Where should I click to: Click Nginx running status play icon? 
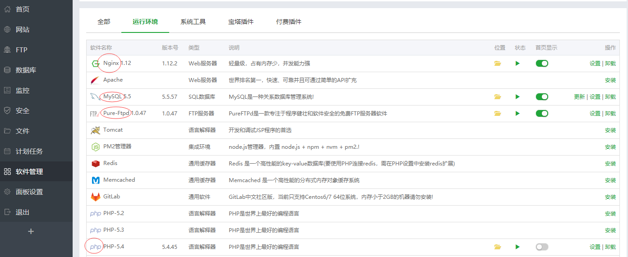[517, 64]
